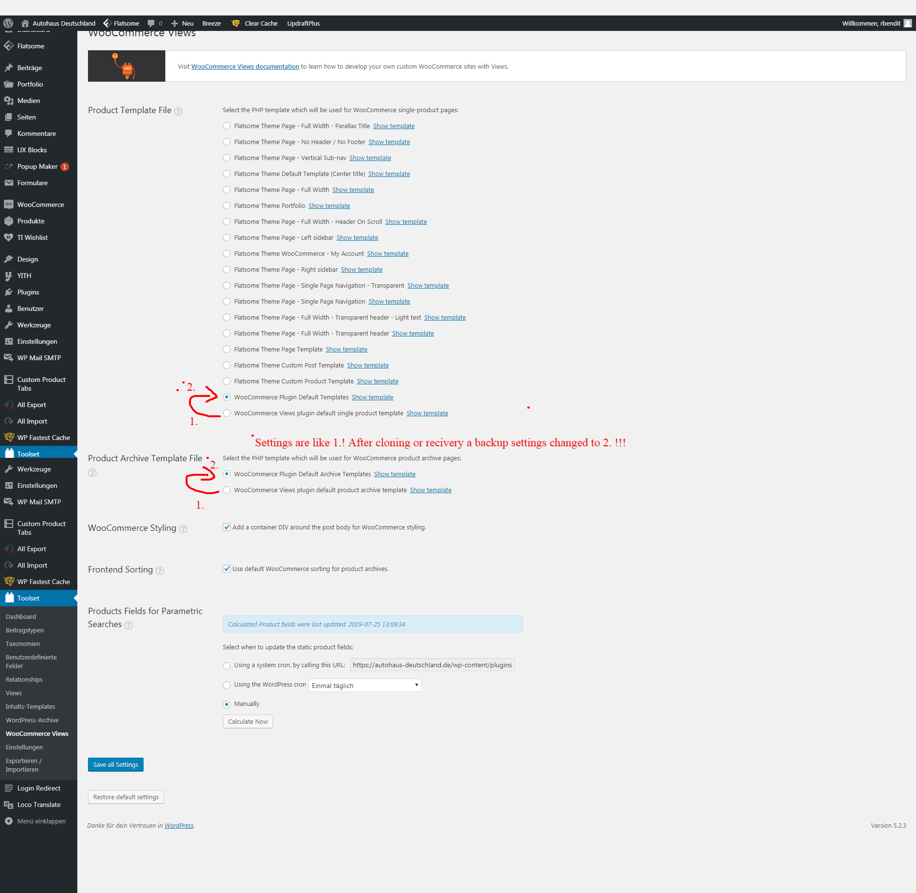The height and width of the screenshot is (893, 916).
Task: Collapse menu with Menü einklappen arrow
Action: pos(9,821)
